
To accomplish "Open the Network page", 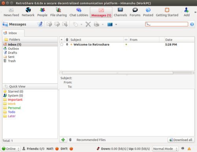I will point(28,12).
